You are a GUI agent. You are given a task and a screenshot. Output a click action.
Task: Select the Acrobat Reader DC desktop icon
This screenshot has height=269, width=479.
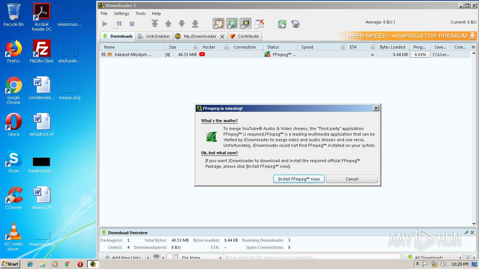(42, 17)
